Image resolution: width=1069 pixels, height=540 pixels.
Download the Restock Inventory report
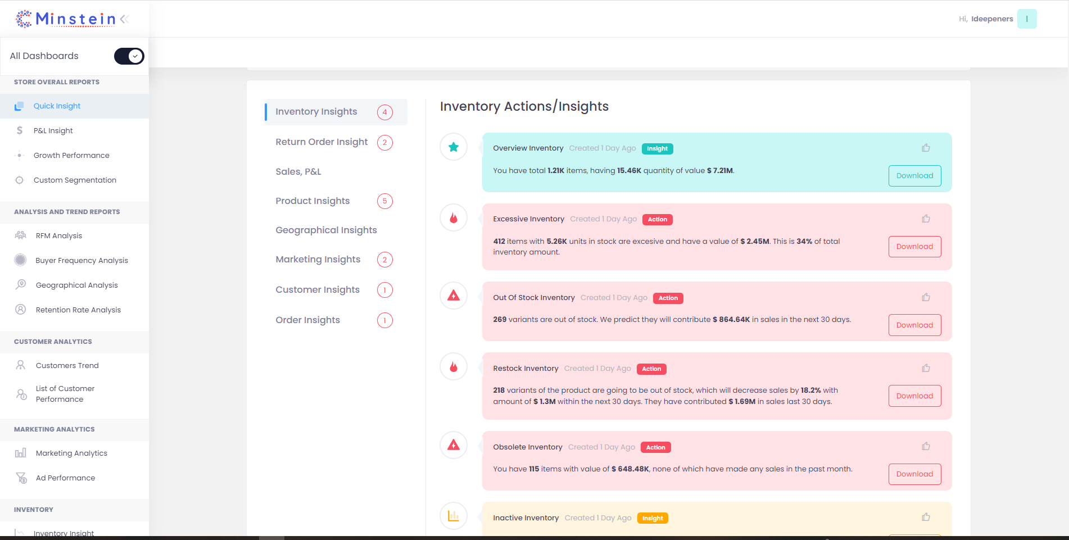point(914,396)
